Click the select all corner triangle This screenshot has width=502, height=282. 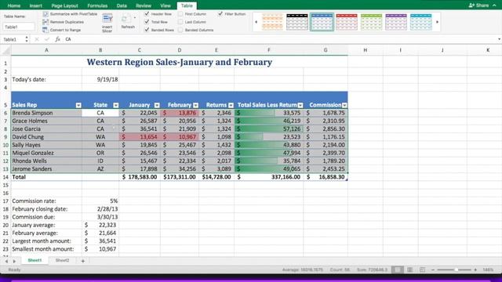6,50
